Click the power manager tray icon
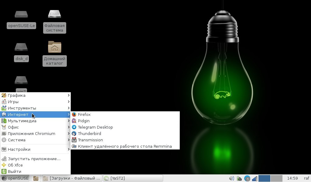 [239, 178]
